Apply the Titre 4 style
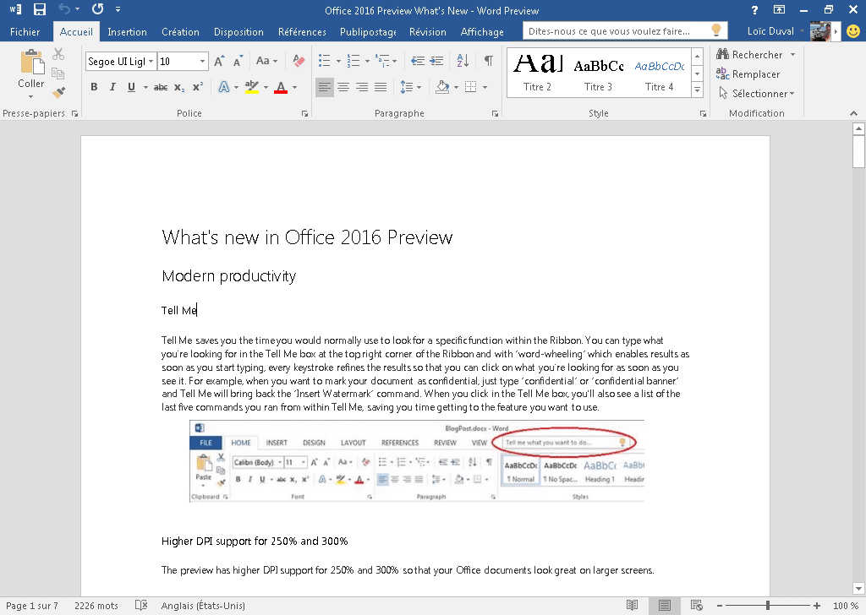Viewport: 866px width, 615px height. (x=660, y=73)
